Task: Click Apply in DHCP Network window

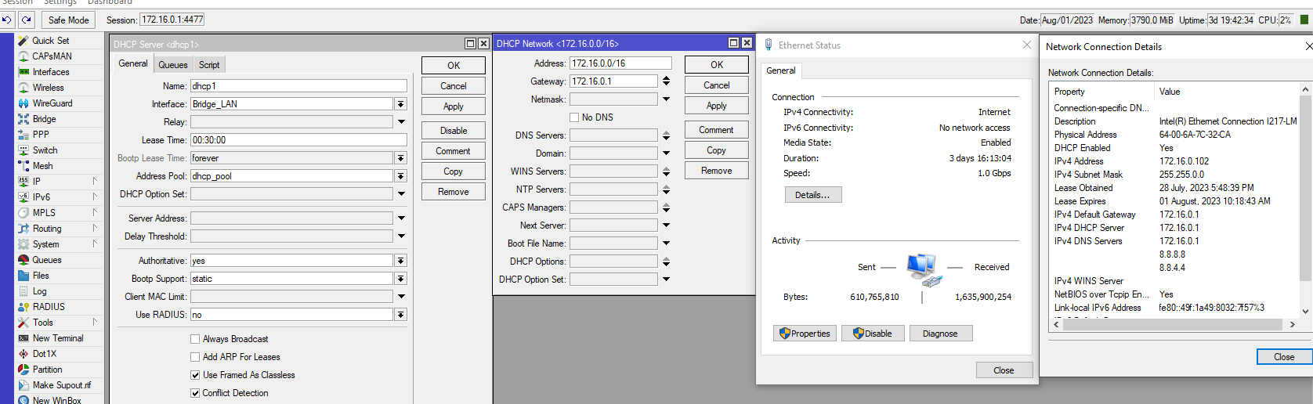Action: pos(717,106)
